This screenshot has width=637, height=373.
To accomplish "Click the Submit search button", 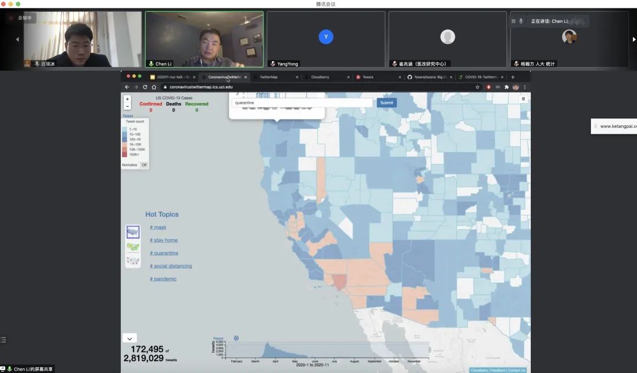I will [386, 103].
